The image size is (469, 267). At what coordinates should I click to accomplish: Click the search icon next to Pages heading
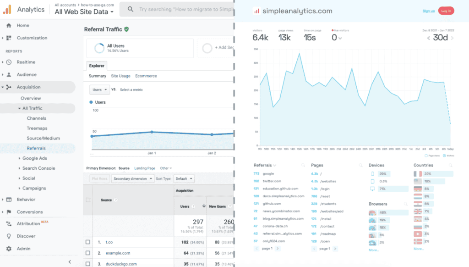[x=360, y=166]
